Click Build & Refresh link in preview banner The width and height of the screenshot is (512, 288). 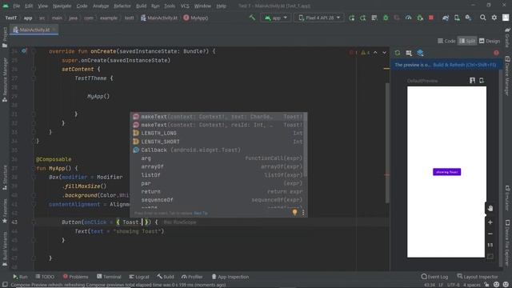point(465,65)
